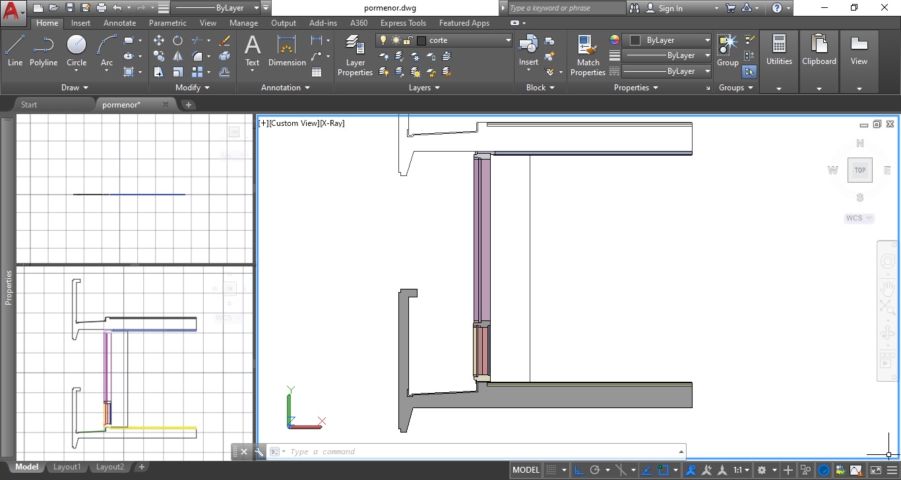Click Match Properties tool

pyautogui.click(x=588, y=56)
